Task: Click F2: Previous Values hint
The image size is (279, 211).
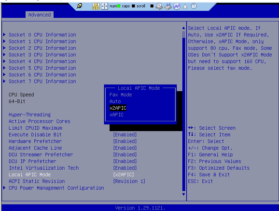Action: pyautogui.click(x=214, y=161)
